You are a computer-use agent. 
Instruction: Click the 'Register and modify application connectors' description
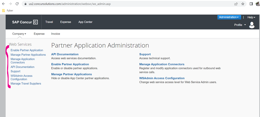click(x=180, y=70)
